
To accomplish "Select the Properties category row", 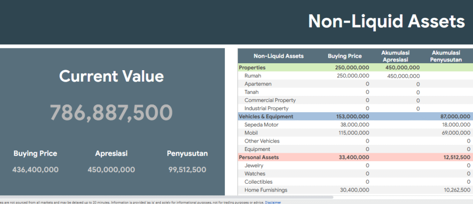I will pos(252,68).
